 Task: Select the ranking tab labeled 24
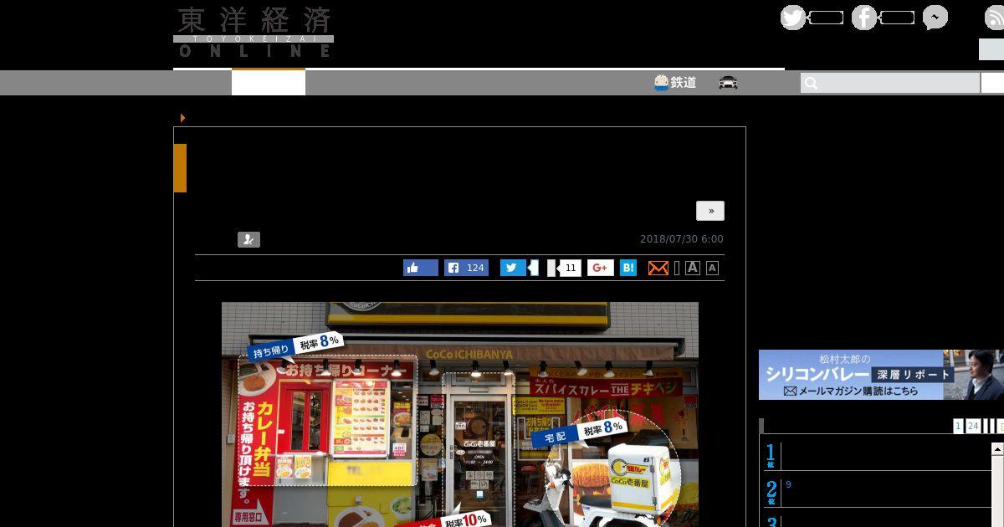click(x=973, y=426)
